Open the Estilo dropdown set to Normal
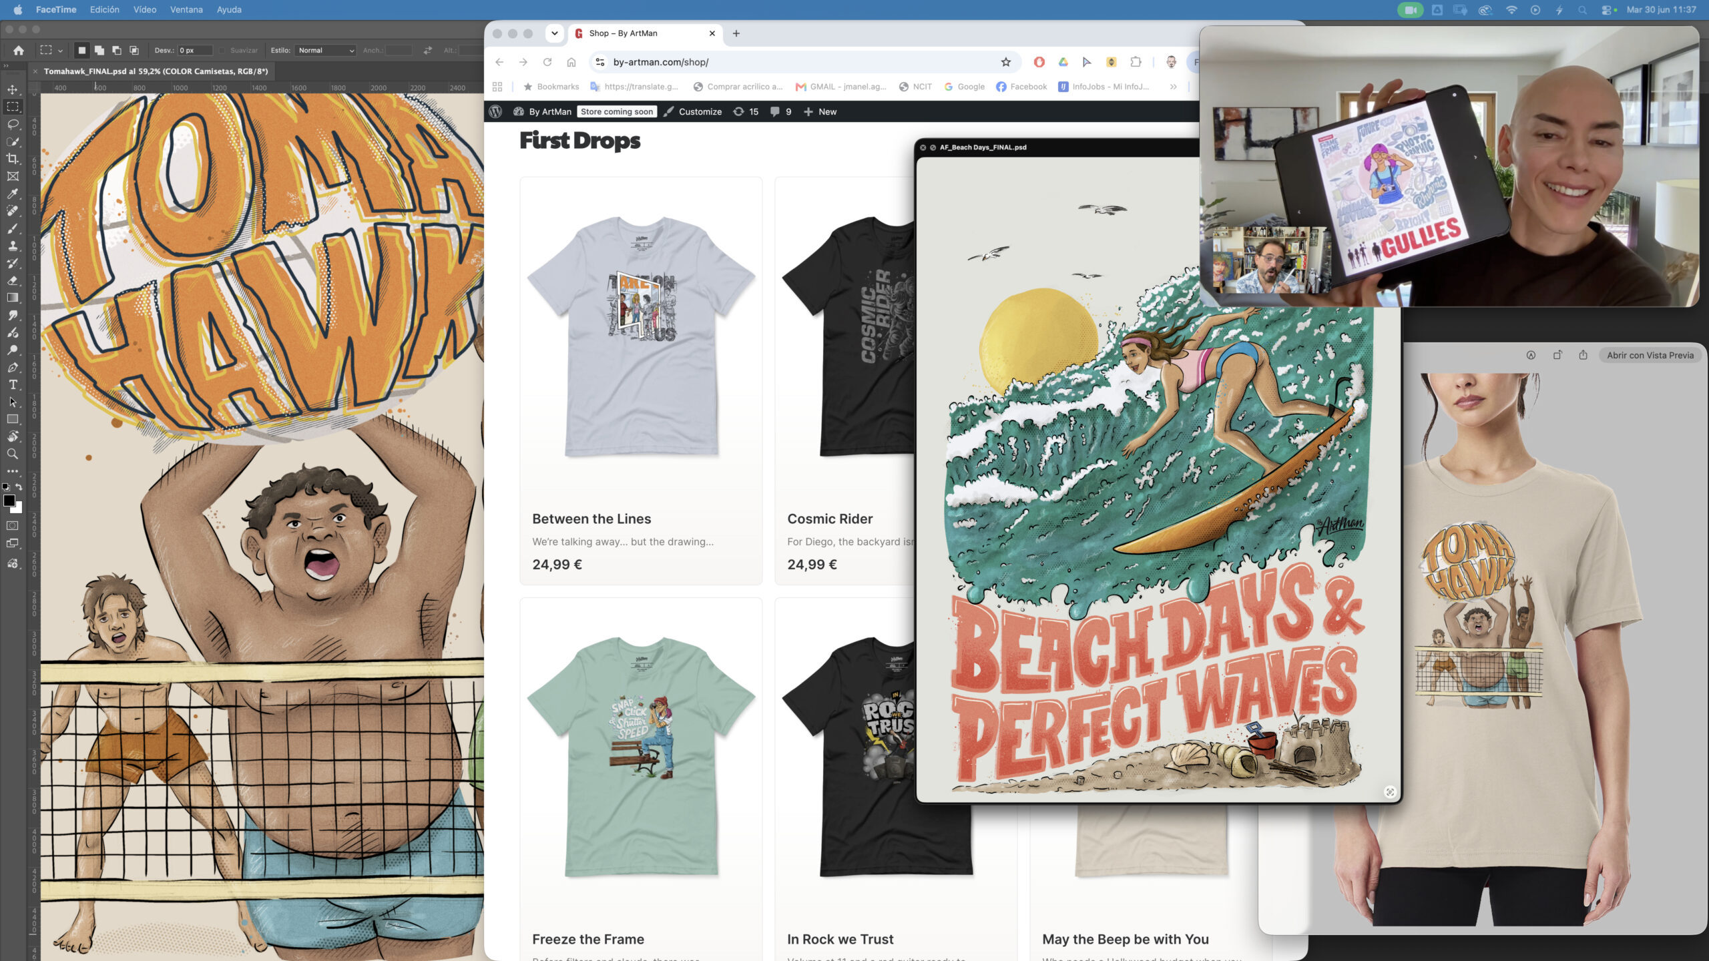The image size is (1709, 961). pyautogui.click(x=326, y=50)
